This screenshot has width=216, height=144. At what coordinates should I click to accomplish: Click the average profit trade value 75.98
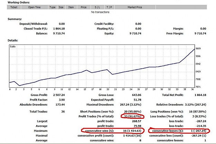(x=138, y=126)
